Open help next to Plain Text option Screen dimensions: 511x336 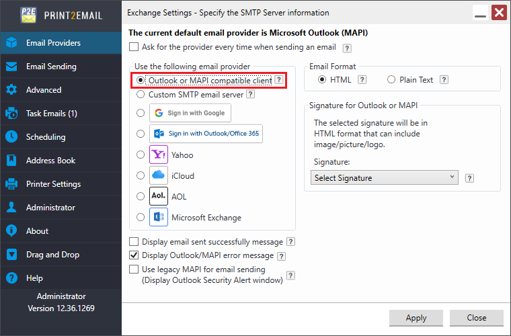click(x=444, y=80)
